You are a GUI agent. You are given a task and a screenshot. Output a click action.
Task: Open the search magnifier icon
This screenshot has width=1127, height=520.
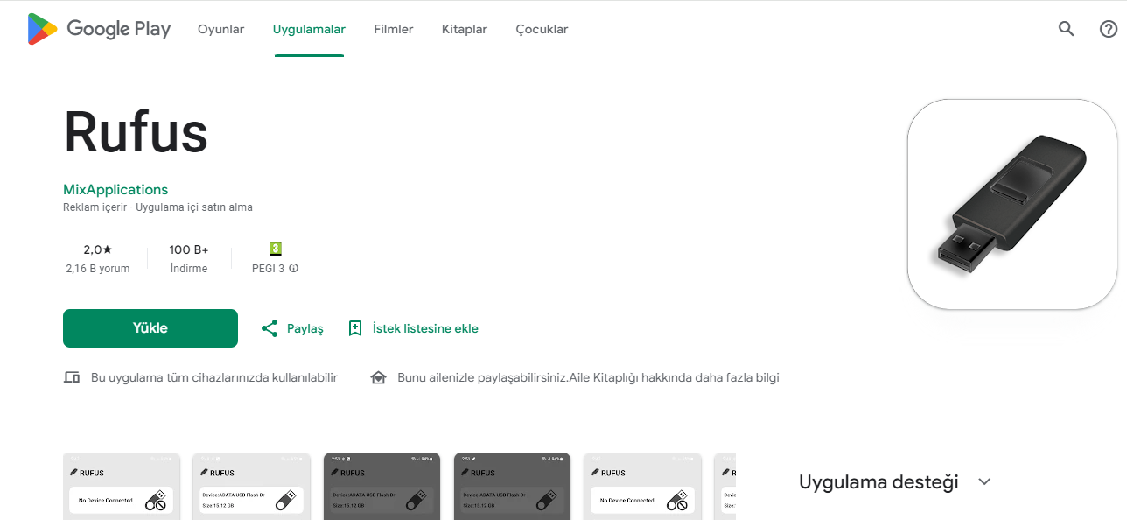click(x=1066, y=29)
